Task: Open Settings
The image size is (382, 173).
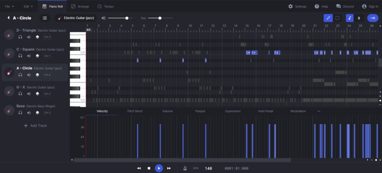Action: click(x=297, y=7)
